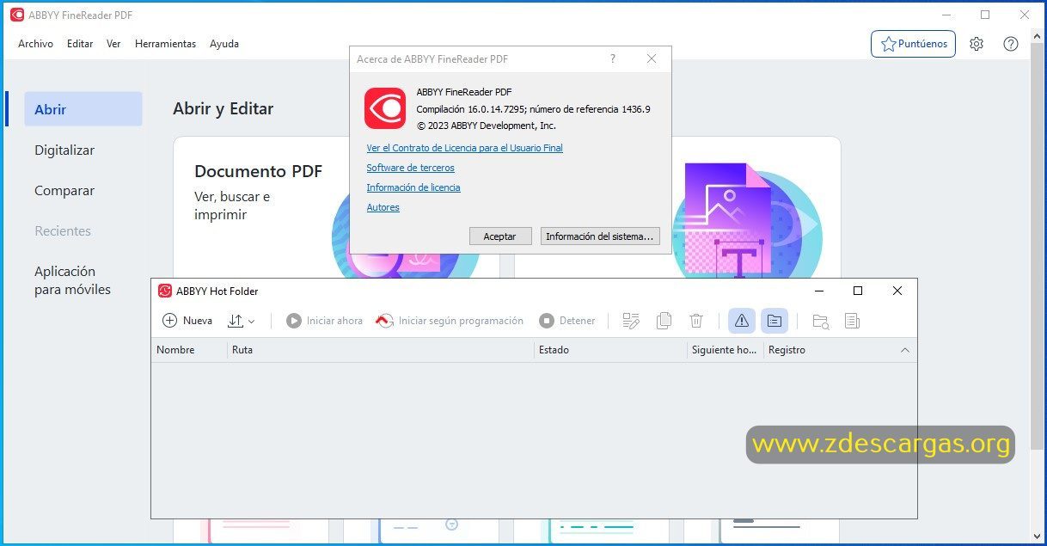This screenshot has height=546, width=1047.
Task: Click Iniciar ahora in Hot Folder toolbar
Action: coord(324,321)
